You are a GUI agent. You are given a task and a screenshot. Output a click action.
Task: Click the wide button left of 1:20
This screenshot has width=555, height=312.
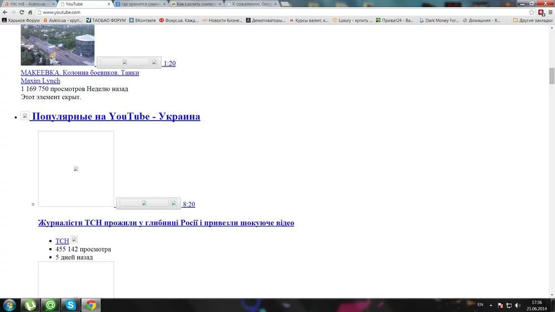(x=124, y=62)
